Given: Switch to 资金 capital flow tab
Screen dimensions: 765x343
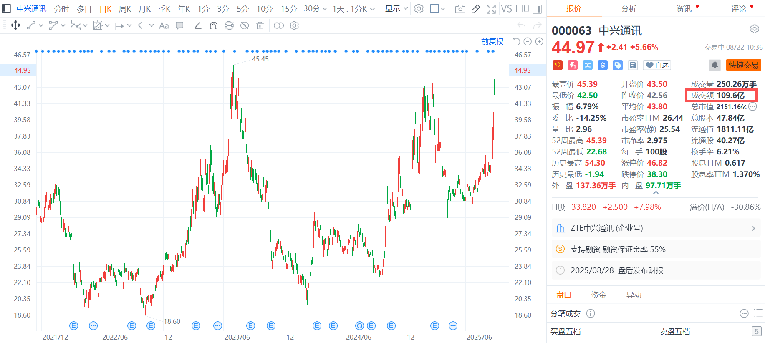Looking at the screenshot, I should click(x=598, y=295).
